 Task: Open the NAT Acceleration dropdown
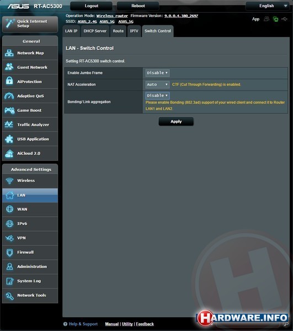pos(157,84)
